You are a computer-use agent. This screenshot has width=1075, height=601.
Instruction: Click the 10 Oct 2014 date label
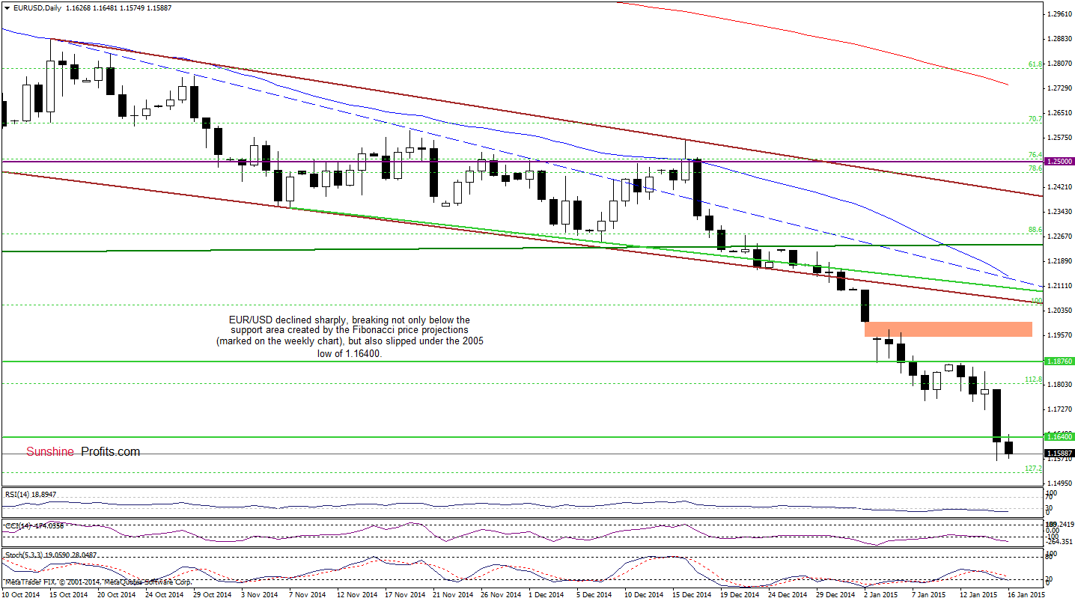pyautogui.click(x=21, y=595)
